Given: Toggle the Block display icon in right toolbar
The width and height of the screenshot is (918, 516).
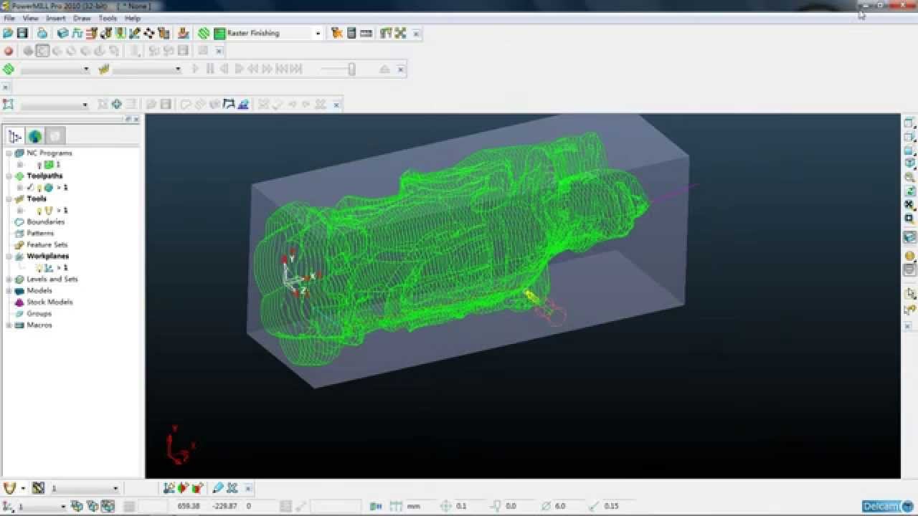Looking at the screenshot, I should [909, 237].
